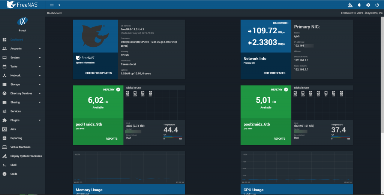Click the Dashboard breadcrumb title

tap(54, 13)
